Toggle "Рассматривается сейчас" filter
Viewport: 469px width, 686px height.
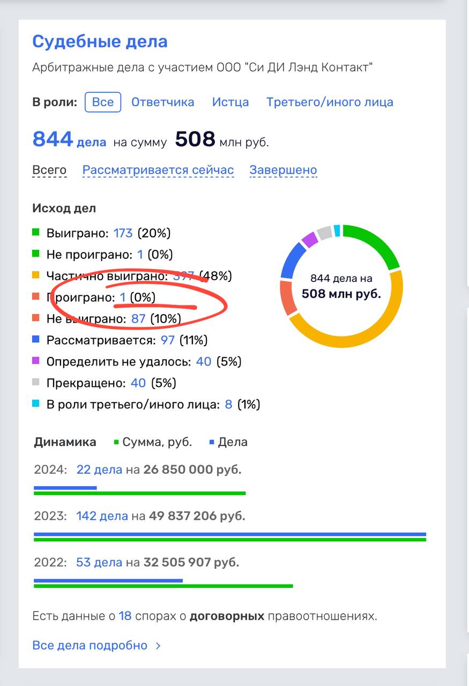coord(158,170)
